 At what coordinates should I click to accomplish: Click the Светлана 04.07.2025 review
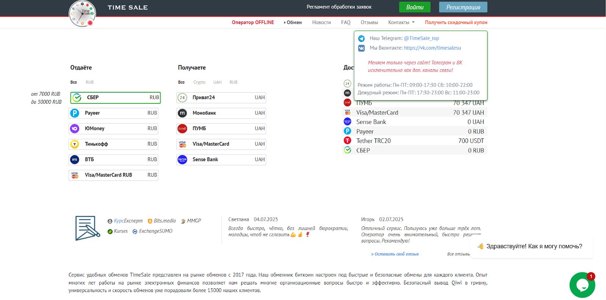coord(288,227)
